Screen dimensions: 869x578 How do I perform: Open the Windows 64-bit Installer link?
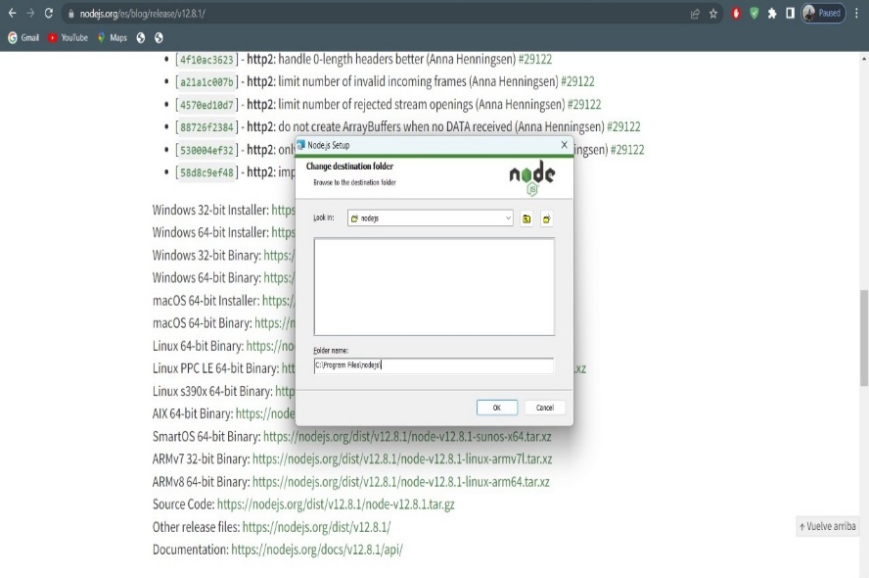pyautogui.click(x=283, y=232)
